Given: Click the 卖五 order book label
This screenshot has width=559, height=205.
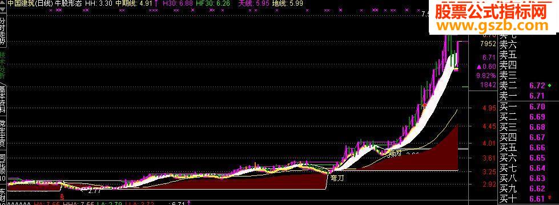Looking at the screenshot, I should 508,55.
